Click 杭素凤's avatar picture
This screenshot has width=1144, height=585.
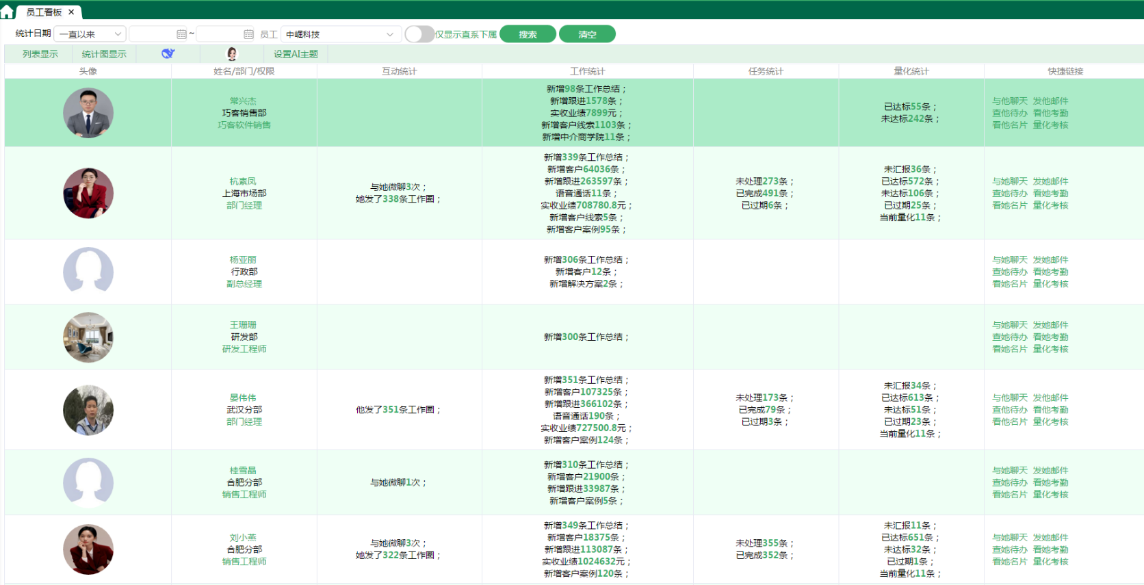point(88,193)
